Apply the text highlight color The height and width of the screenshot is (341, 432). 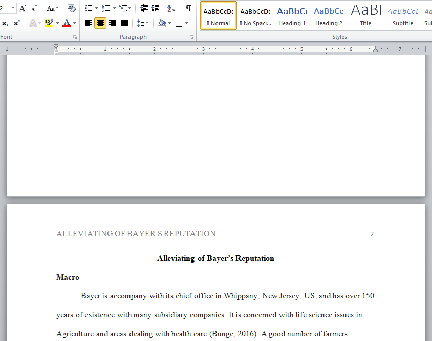[x=49, y=23]
